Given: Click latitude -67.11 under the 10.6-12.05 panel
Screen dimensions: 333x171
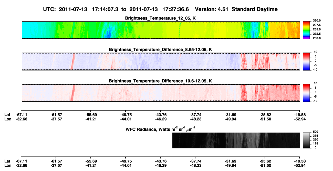Looking at the screenshot, I should [x=21, y=115].
